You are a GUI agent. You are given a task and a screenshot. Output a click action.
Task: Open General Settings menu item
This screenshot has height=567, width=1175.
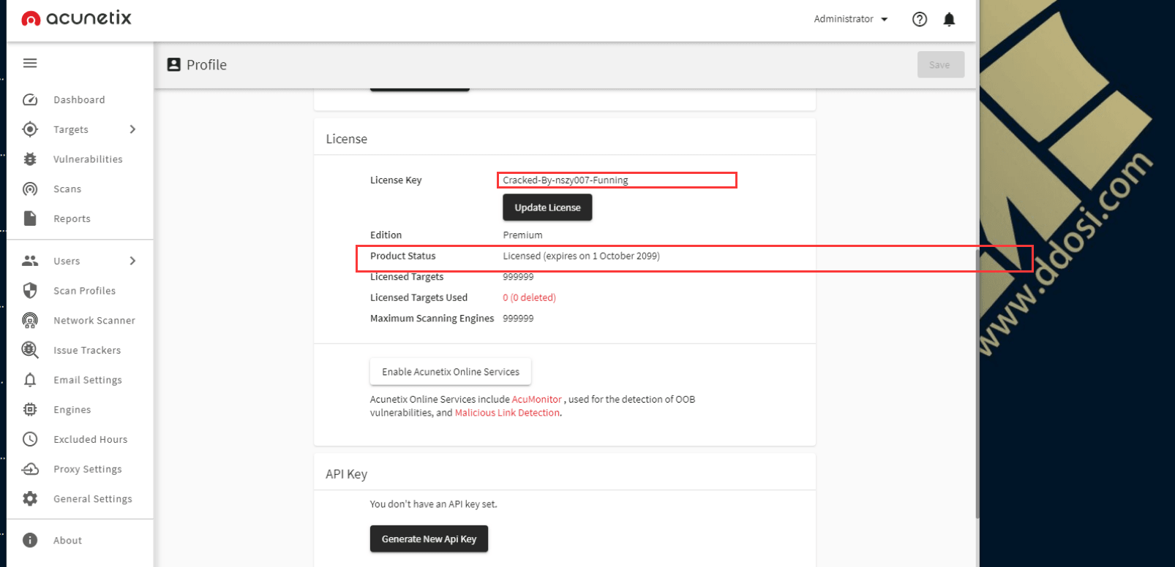click(x=93, y=499)
